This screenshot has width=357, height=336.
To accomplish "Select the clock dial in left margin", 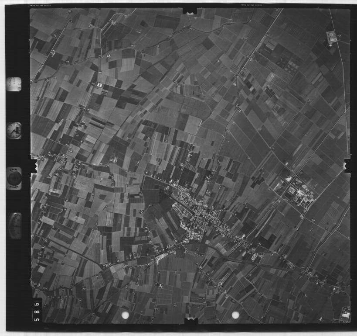I will tap(14, 131).
